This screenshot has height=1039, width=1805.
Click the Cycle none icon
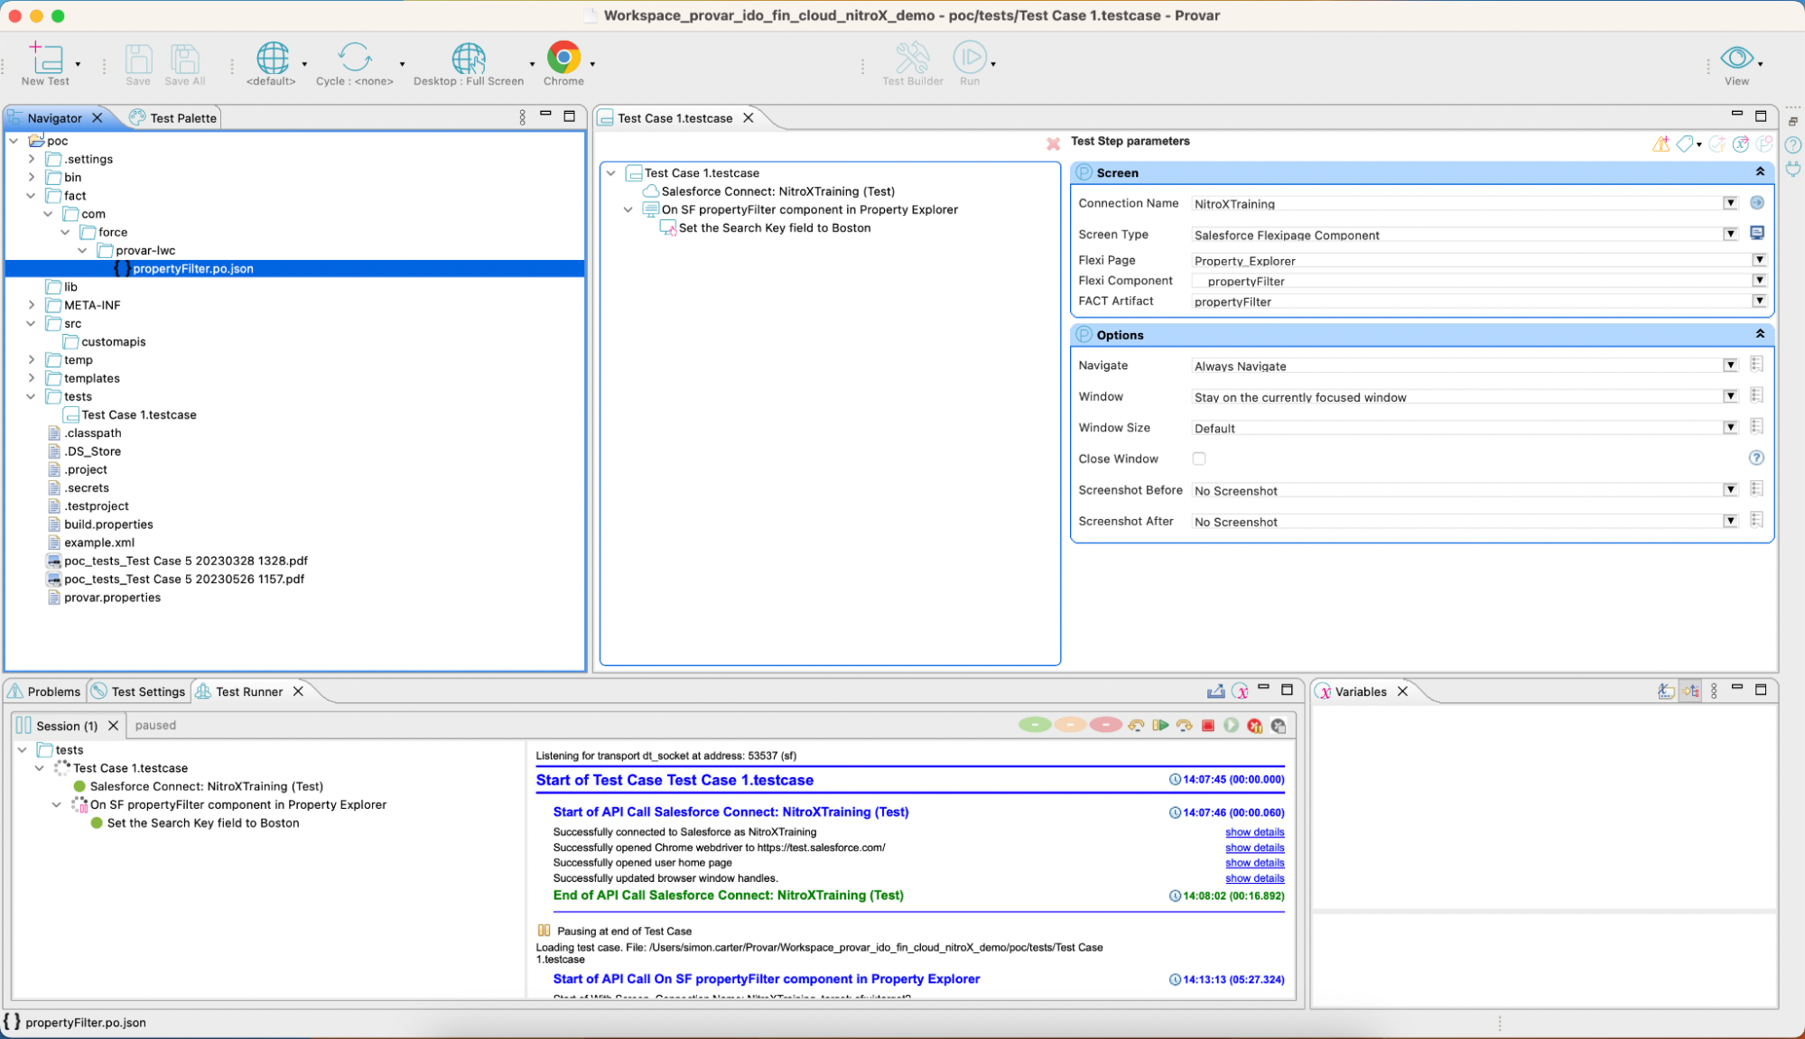354,58
